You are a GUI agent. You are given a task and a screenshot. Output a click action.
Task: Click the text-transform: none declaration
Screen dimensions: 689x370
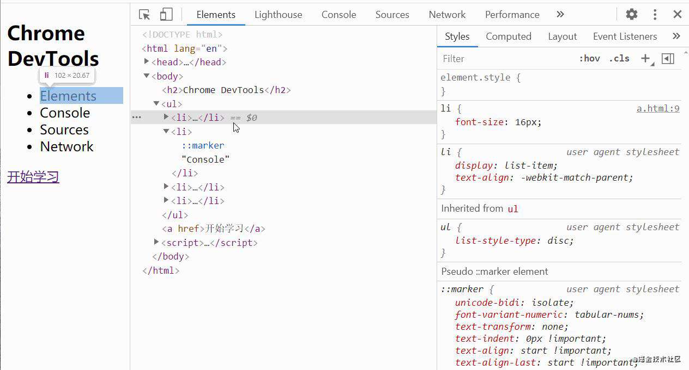point(512,326)
